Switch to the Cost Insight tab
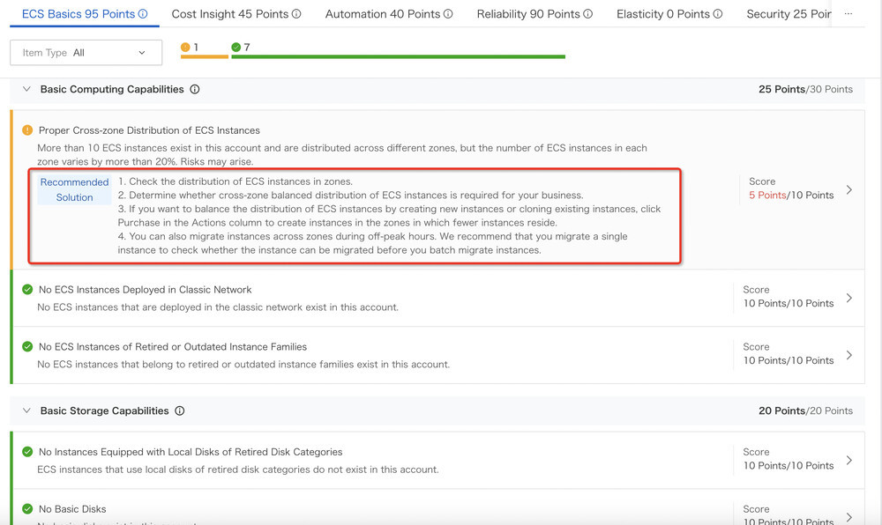The width and height of the screenshot is (882, 525). pos(230,14)
